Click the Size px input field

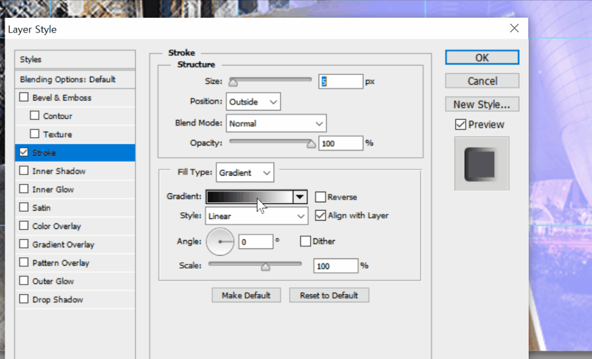point(341,82)
